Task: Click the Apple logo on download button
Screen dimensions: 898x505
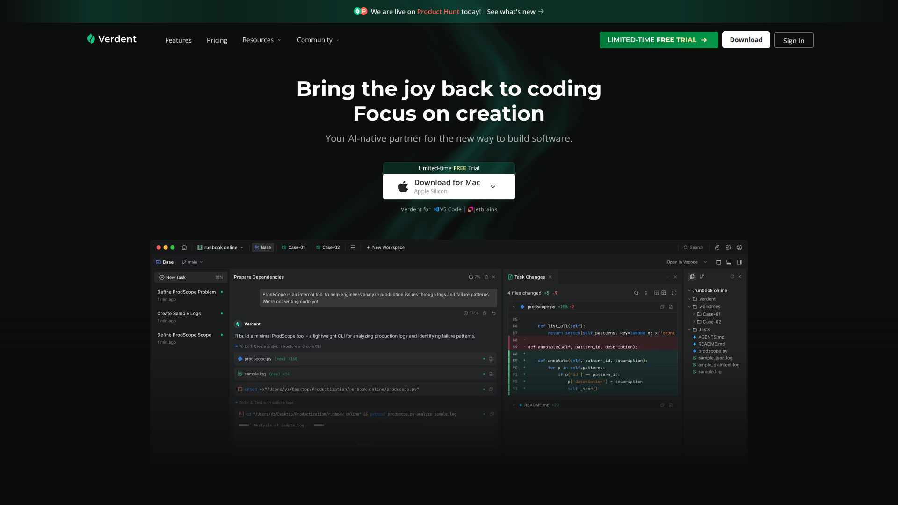Action: click(x=403, y=187)
